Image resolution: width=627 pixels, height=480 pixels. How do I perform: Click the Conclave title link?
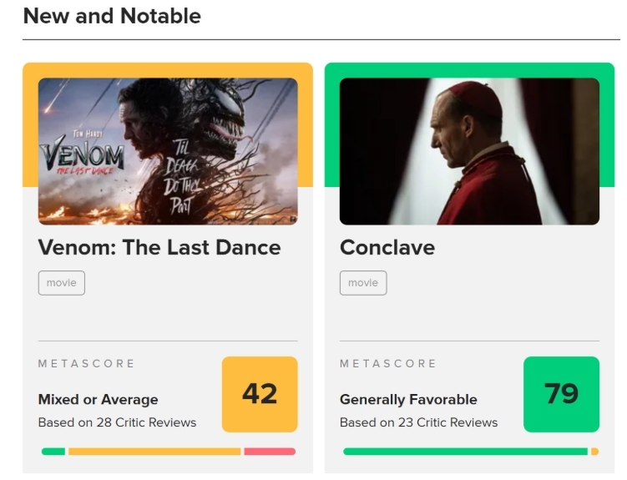(387, 247)
